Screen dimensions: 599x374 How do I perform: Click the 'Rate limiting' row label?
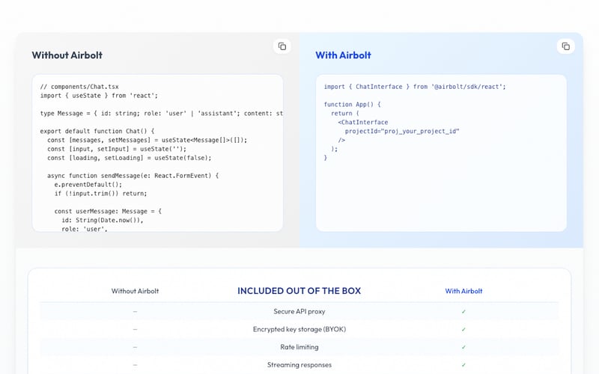pyautogui.click(x=299, y=347)
